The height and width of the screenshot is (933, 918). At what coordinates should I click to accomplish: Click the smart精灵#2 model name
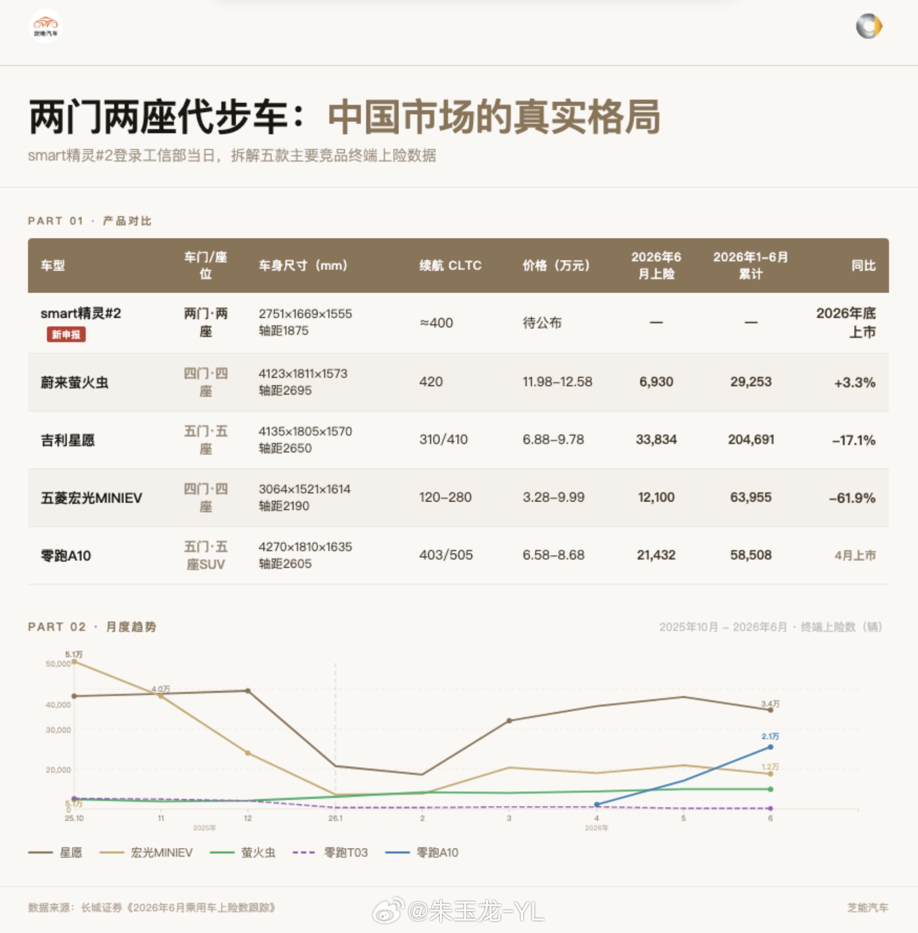(80, 313)
